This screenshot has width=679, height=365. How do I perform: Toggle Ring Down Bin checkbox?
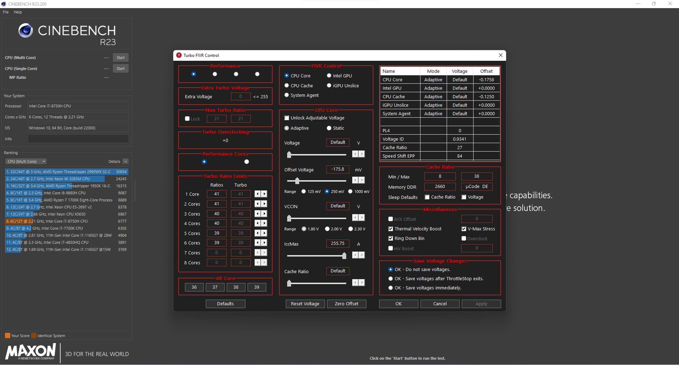tap(391, 239)
